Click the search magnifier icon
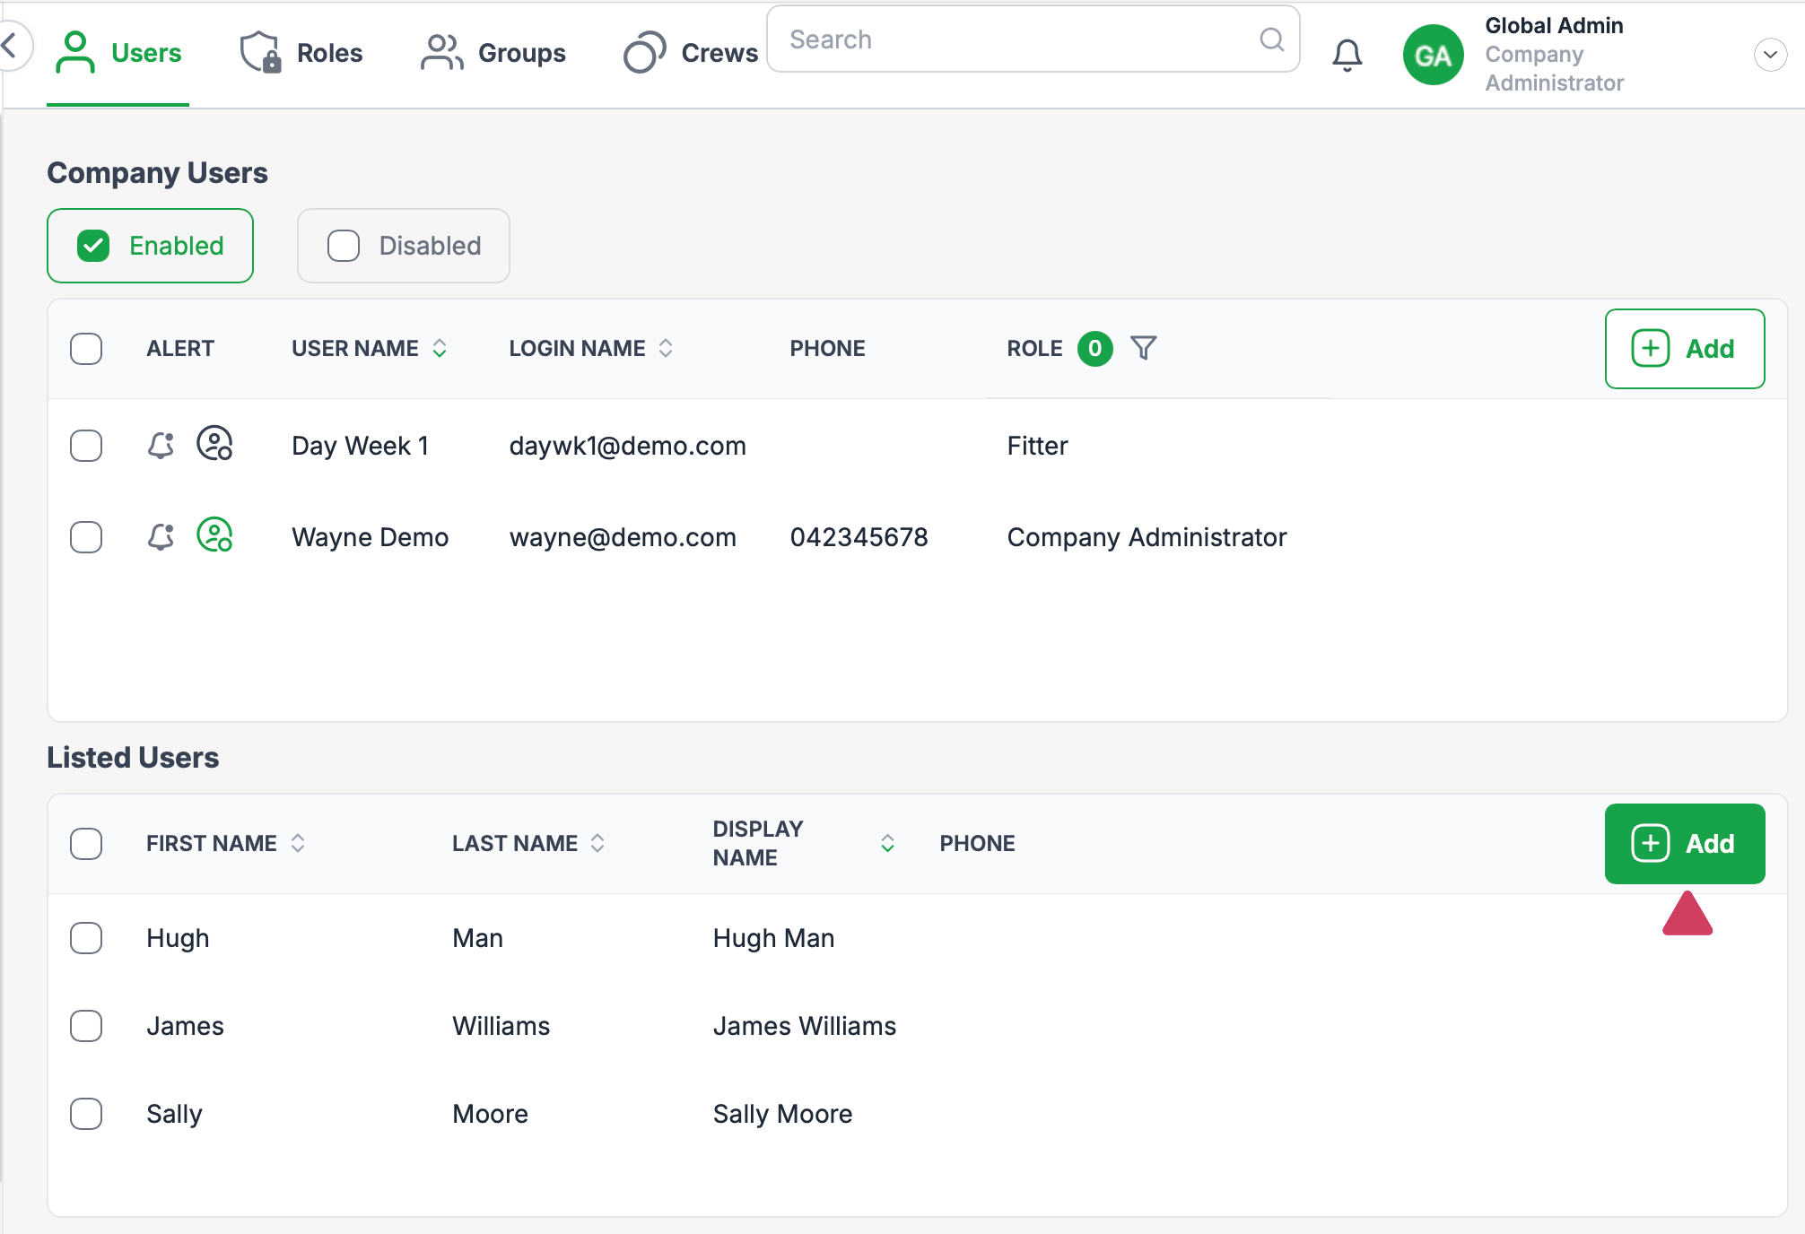The image size is (1805, 1234). click(1271, 39)
